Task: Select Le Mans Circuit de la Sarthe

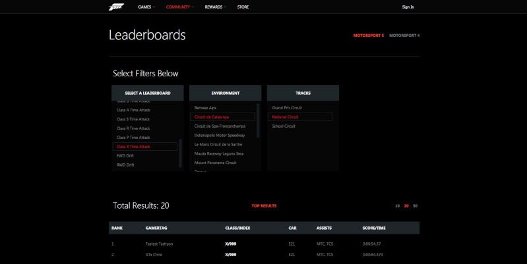Action: (218, 145)
